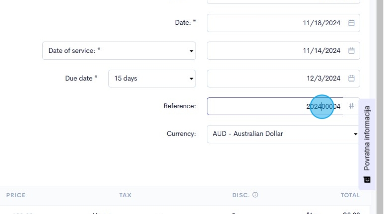This screenshot has height=214, width=384.
Task: Open the 15 days due date dropdown
Action: [x=152, y=78]
